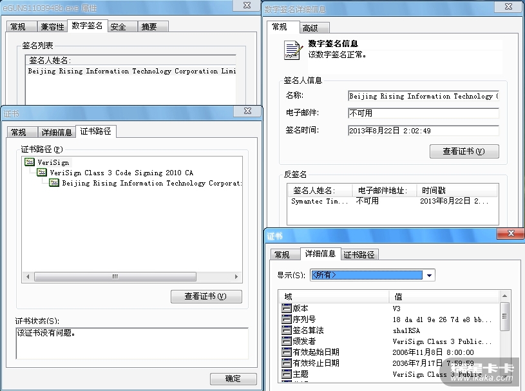The width and height of the screenshot is (525, 391).
Task: Click Beijing Rising certificate icon in path tree
Action: [x=54, y=183]
